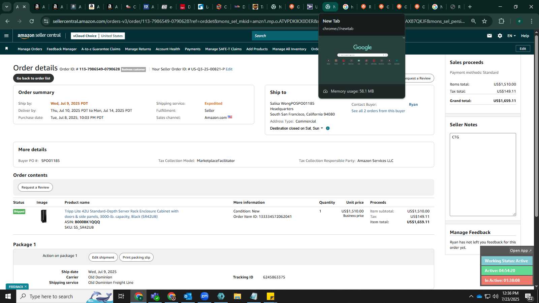View site information icon in address bar
The image size is (539, 303).
pyautogui.click(x=46, y=21)
